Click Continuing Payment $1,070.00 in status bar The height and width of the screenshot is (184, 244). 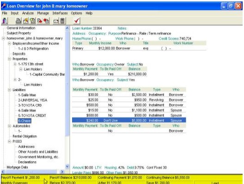(120, 178)
